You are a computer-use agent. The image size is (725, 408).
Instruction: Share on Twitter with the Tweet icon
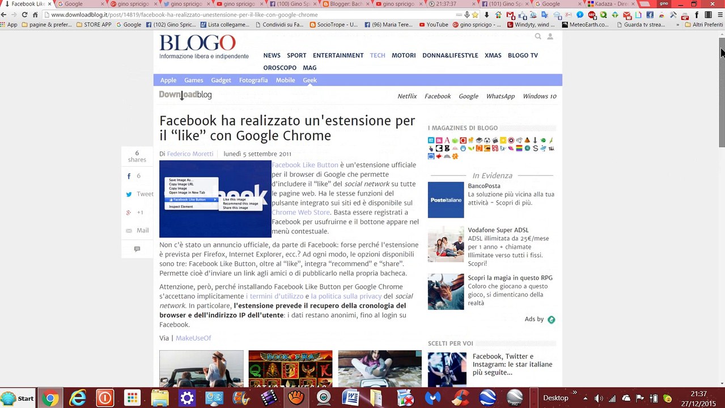click(129, 194)
